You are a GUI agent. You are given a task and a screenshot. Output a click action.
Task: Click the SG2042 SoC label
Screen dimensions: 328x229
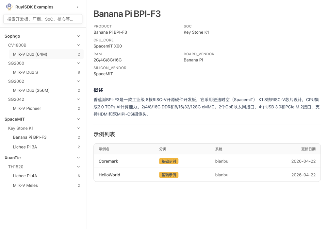tap(16, 99)
